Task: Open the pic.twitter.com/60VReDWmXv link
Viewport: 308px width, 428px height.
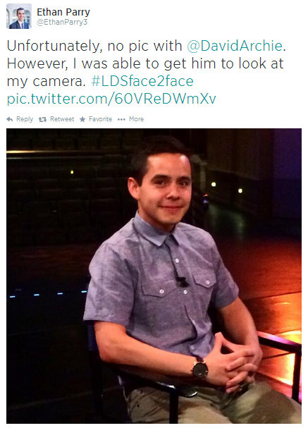Action: tap(111, 99)
